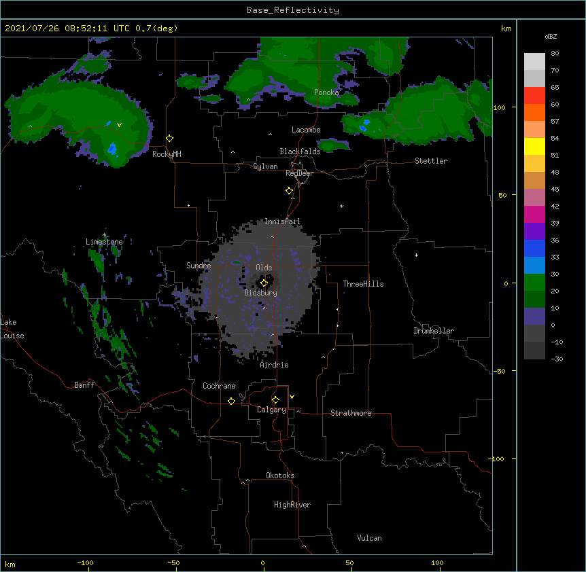The image size is (586, 572).
Task: Click the dark gray -10 dBZ legend swatch
Action: point(534,351)
